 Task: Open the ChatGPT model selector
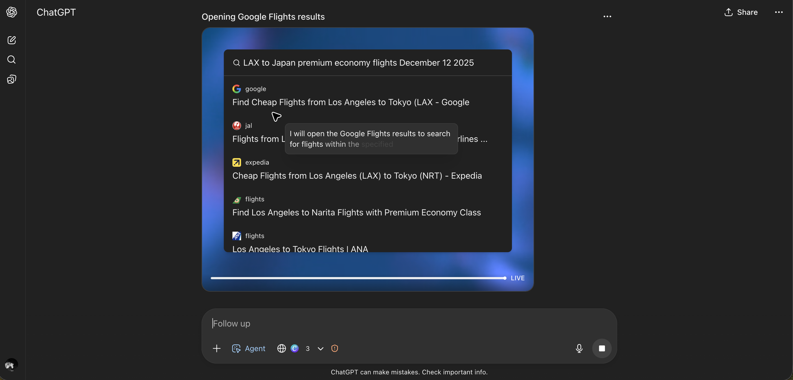coord(56,12)
